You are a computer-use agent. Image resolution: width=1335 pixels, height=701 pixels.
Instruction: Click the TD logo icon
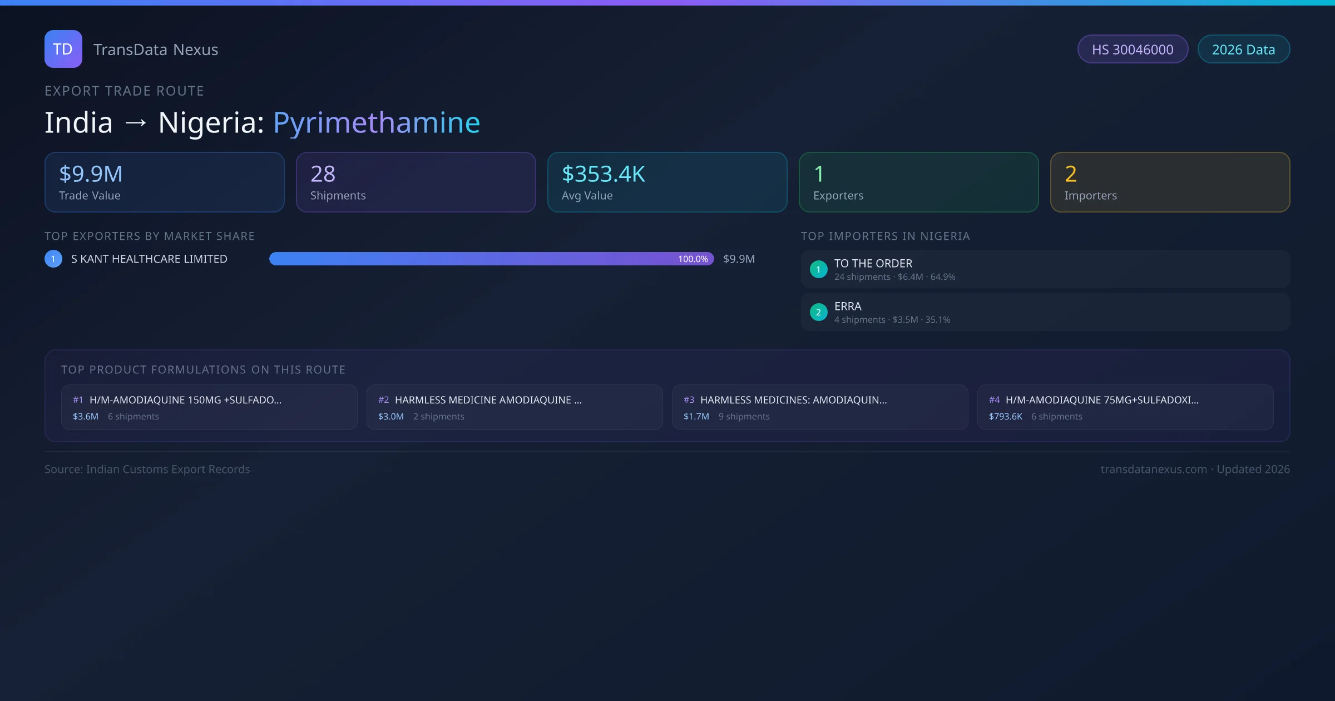(63, 49)
